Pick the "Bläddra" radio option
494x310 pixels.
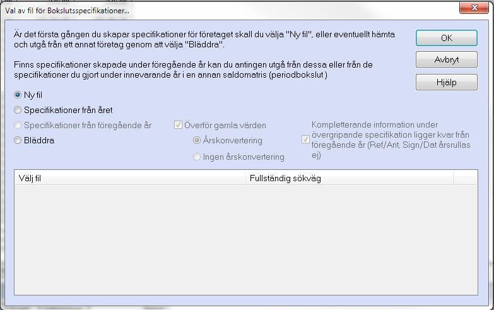point(18,140)
